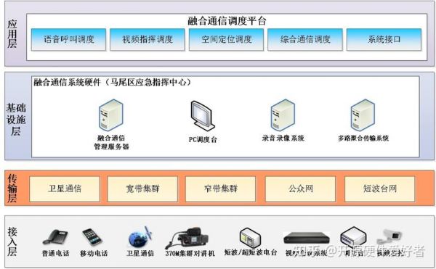The height and width of the screenshot is (269, 436).
Task: Select the 短波台网 box
Action: [380, 189]
